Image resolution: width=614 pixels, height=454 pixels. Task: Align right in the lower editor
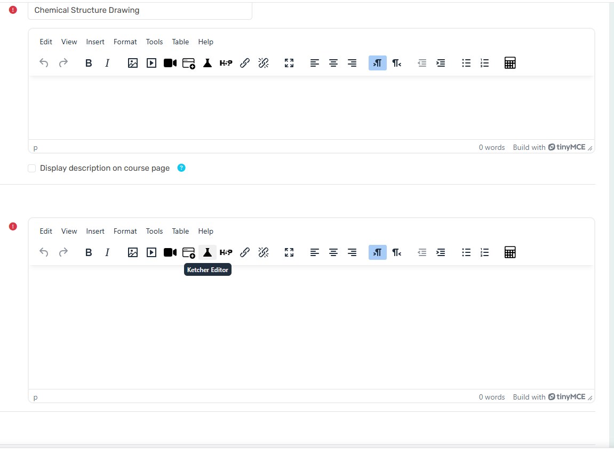click(352, 252)
